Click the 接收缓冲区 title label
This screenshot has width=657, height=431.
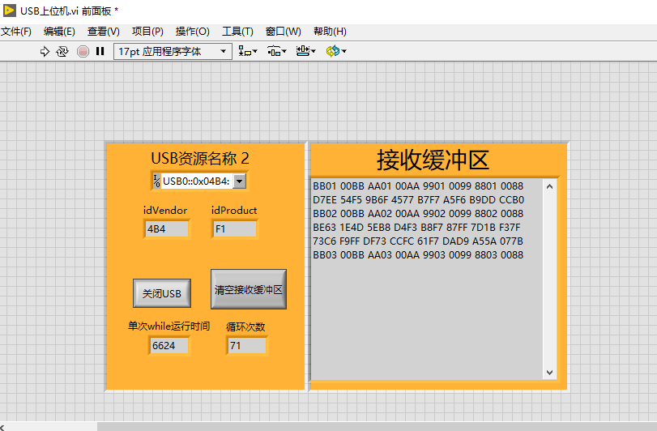pos(433,160)
